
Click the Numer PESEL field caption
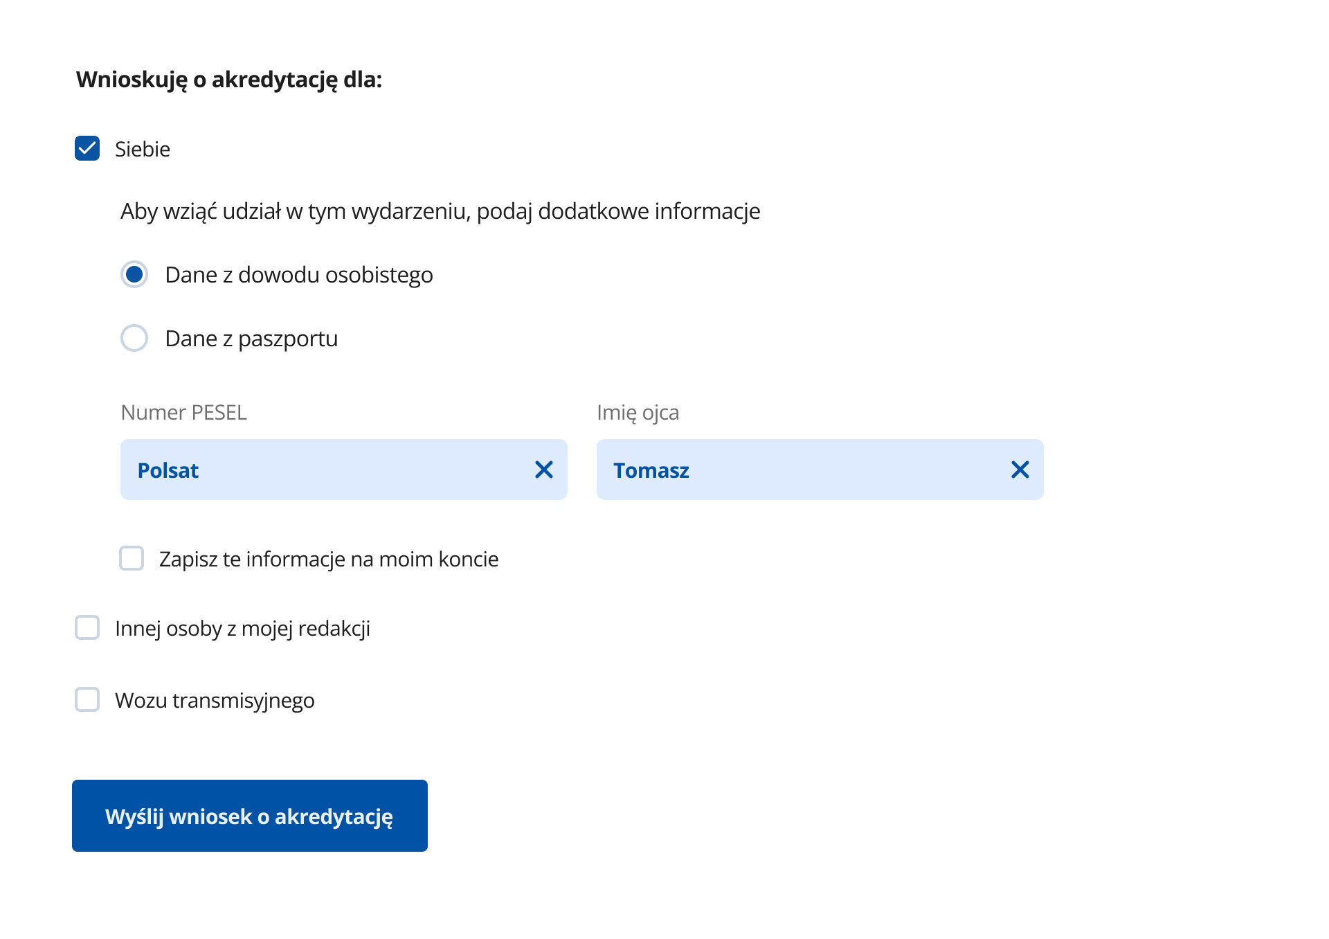[183, 413]
